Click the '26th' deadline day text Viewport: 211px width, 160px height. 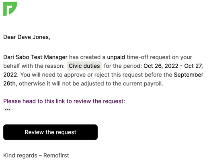pyautogui.click(x=9, y=84)
